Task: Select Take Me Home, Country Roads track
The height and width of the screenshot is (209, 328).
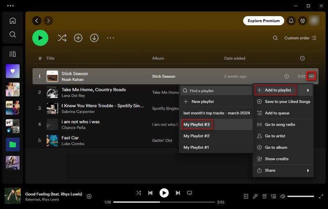Action: pos(93,90)
